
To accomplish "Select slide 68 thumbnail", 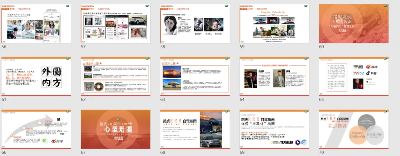I will pos(195,129).
